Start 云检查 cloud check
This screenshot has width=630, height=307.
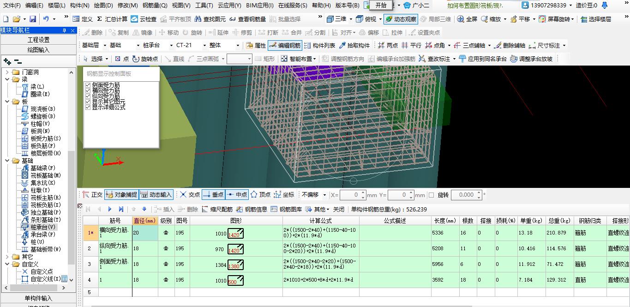[144, 19]
